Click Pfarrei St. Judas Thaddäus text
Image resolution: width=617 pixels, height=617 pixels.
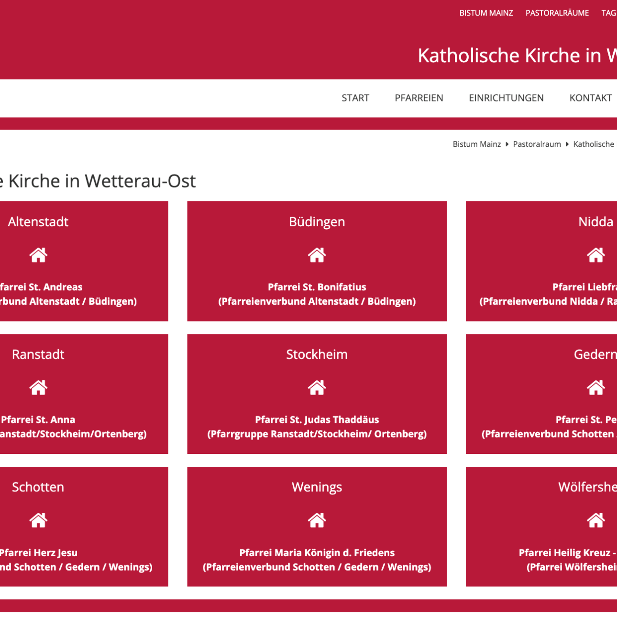317,419
